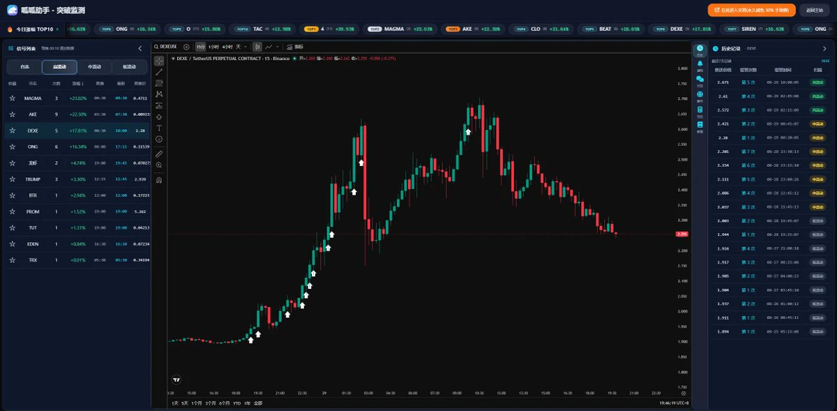Set chart range to 6 months
This screenshot has height=411, width=837.
(x=225, y=403)
